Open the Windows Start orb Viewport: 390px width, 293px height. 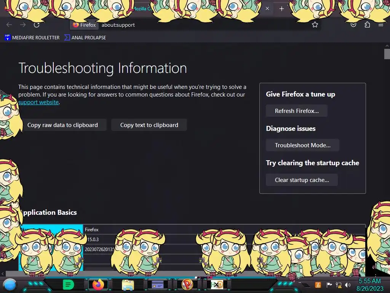(x=10, y=285)
